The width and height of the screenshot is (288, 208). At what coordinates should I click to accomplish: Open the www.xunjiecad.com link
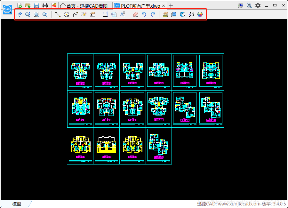(239, 204)
